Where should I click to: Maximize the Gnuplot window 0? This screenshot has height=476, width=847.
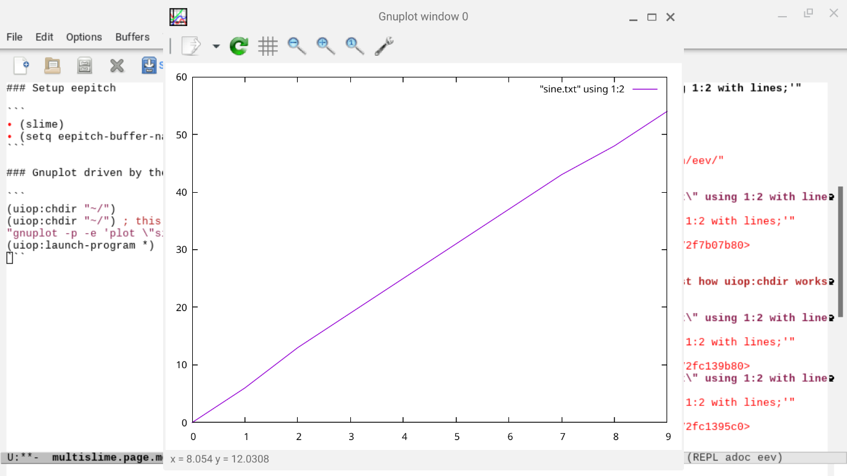click(652, 17)
